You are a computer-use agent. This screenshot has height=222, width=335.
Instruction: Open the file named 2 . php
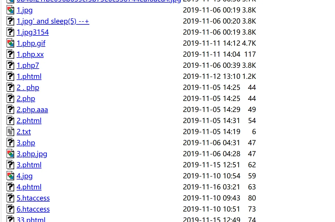(x=28, y=88)
